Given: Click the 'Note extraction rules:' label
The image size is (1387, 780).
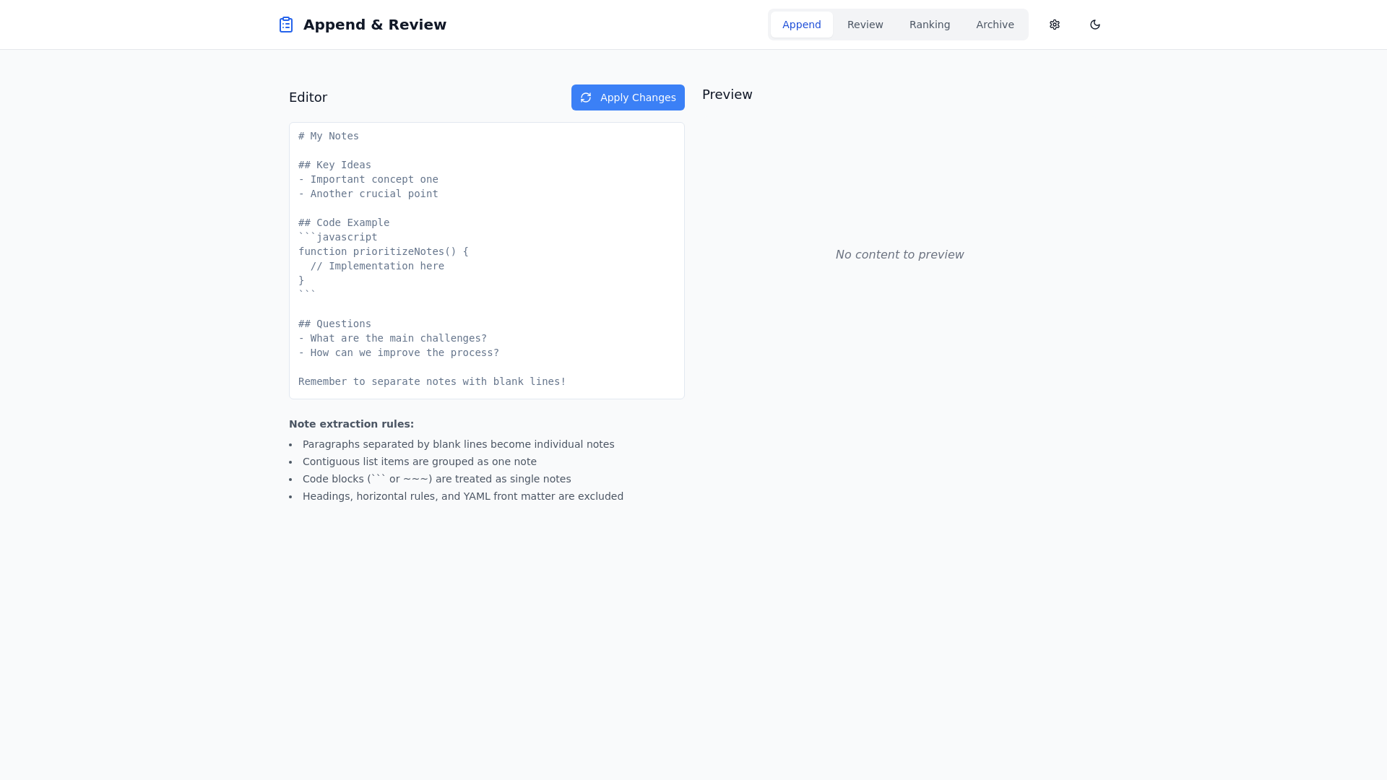Looking at the screenshot, I should 351,424.
